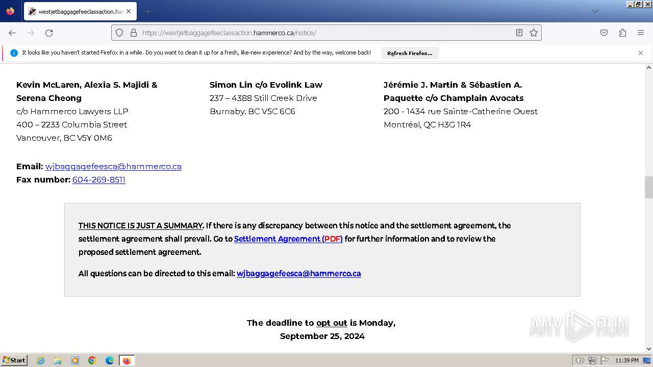653x367 pixels.
Task: Open the extensions puzzle icon
Action: tap(622, 33)
